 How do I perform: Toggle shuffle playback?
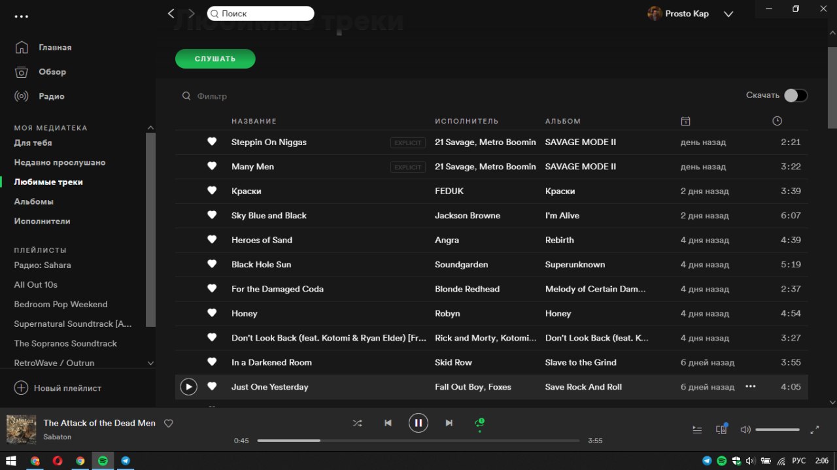(x=357, y=423)
